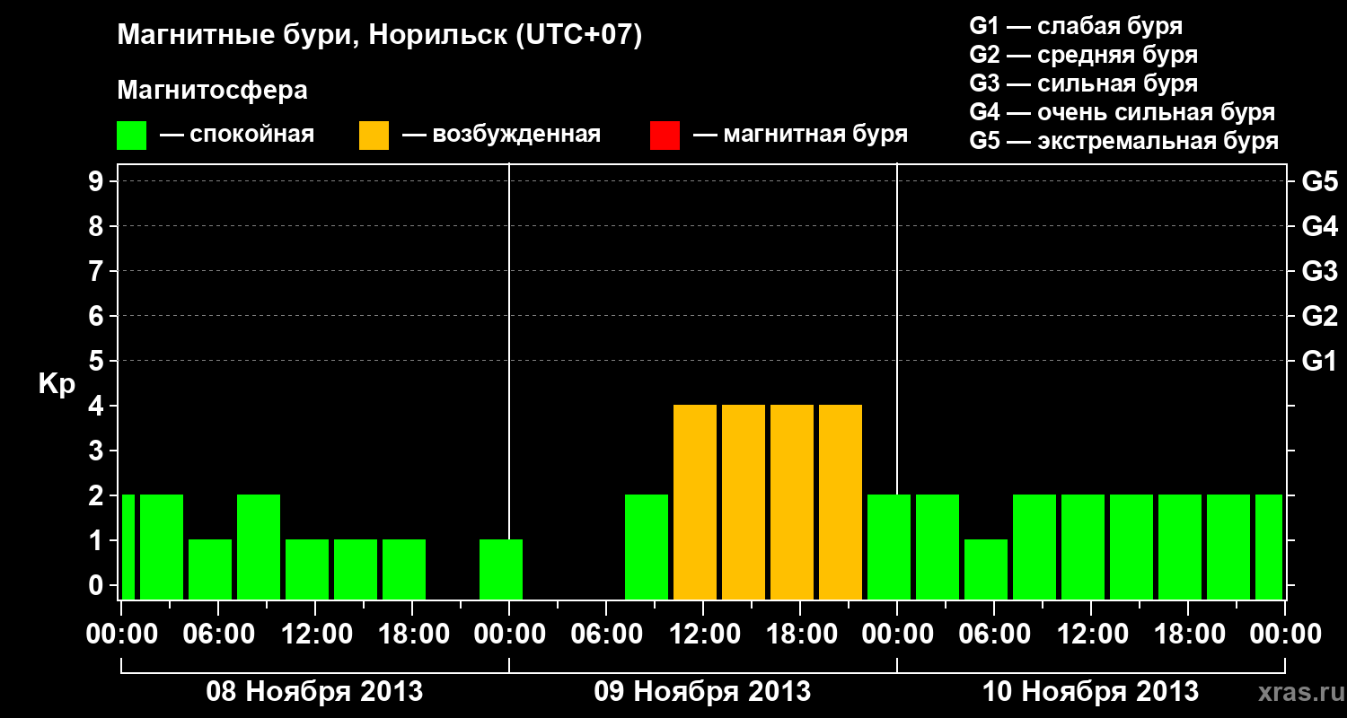
Task: Click the right-axis 'G3' label
Action: pos(1319,271)
